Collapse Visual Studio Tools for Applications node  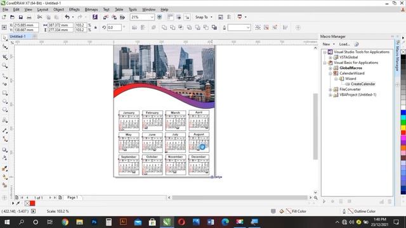(x=325, y=52)
